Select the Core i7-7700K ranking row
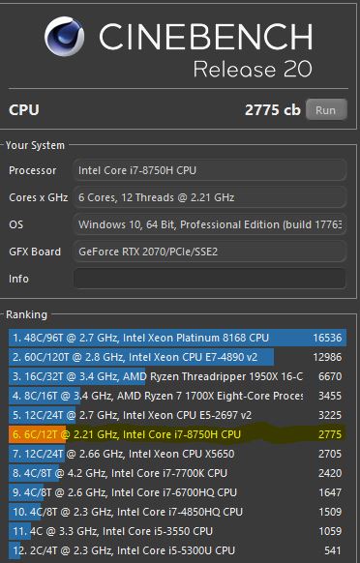This screenshot has height=563, width=360. click(177, 473)
